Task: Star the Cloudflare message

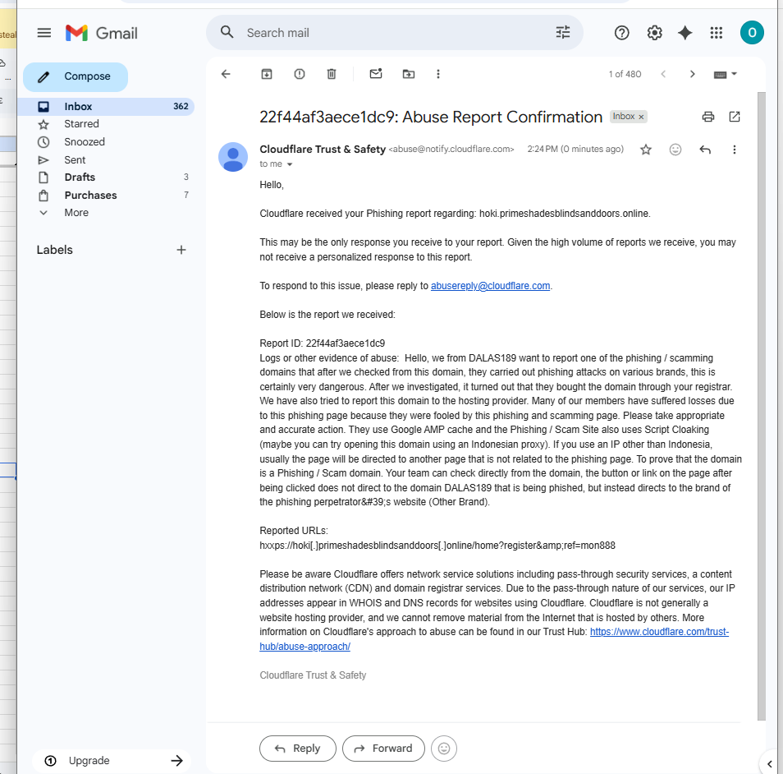Action: (646, 150)
